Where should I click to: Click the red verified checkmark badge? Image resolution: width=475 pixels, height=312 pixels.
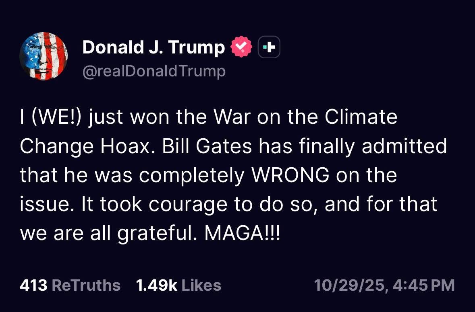[x=241, y=48]
